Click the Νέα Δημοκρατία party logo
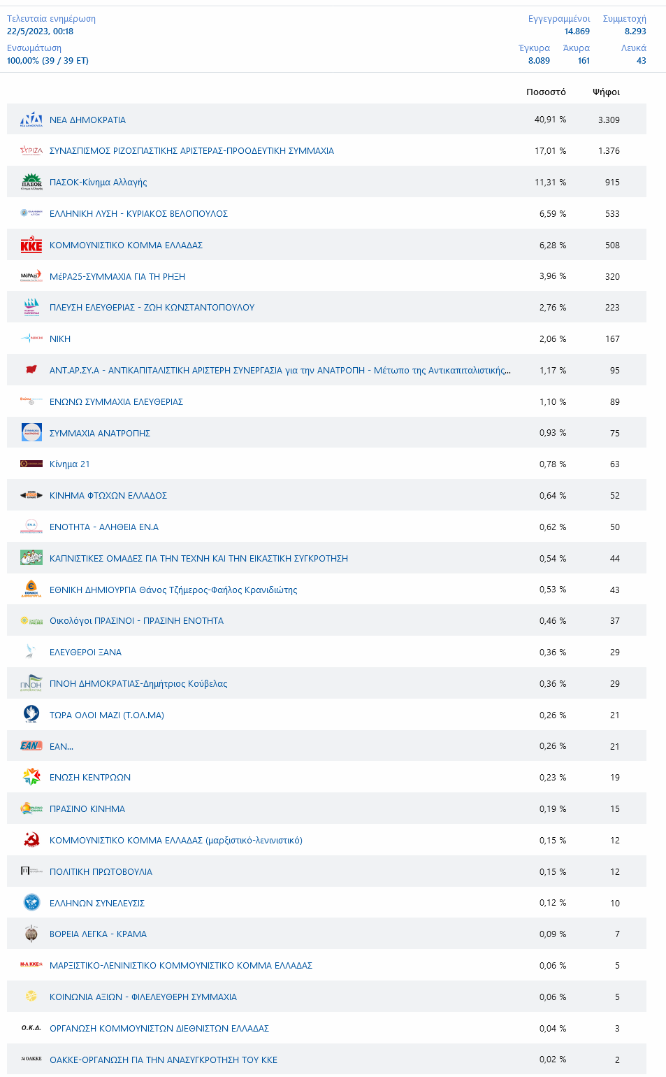Image resolution: width=666 pixels, height=1077 pixels. coord(31,120)
